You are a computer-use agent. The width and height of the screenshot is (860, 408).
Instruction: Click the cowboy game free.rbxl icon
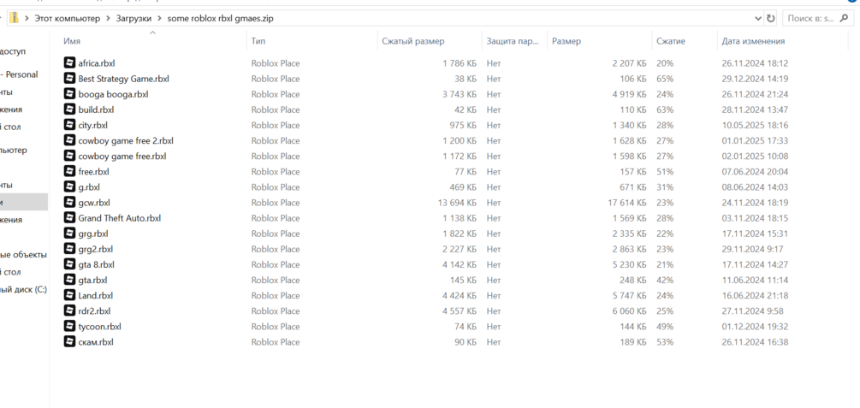[69, 156]
